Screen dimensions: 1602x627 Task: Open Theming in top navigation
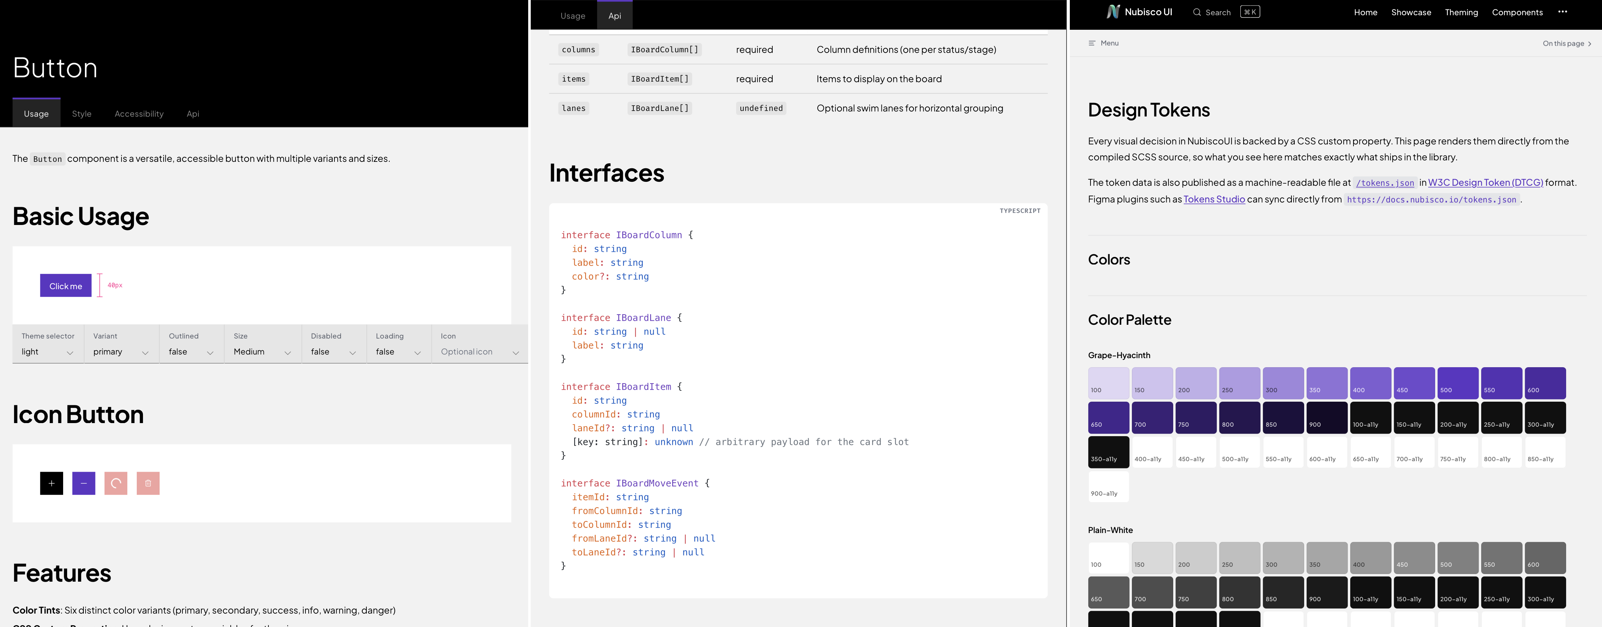[1462, 12]
